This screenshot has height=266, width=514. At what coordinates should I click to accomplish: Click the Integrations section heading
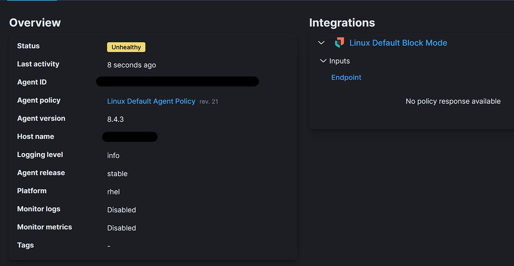342,23
